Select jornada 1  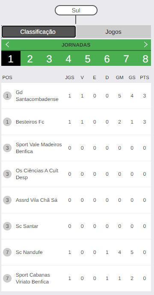tap(11, 59)
